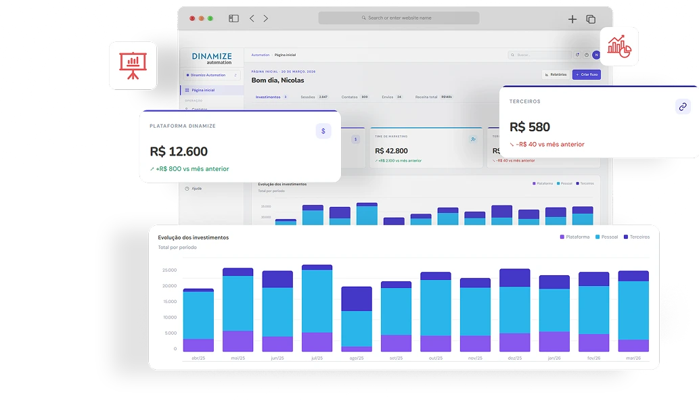Click the dez/25 stacked bar
The width and height of the screenshot is (699, 403).
coord(515,310)
